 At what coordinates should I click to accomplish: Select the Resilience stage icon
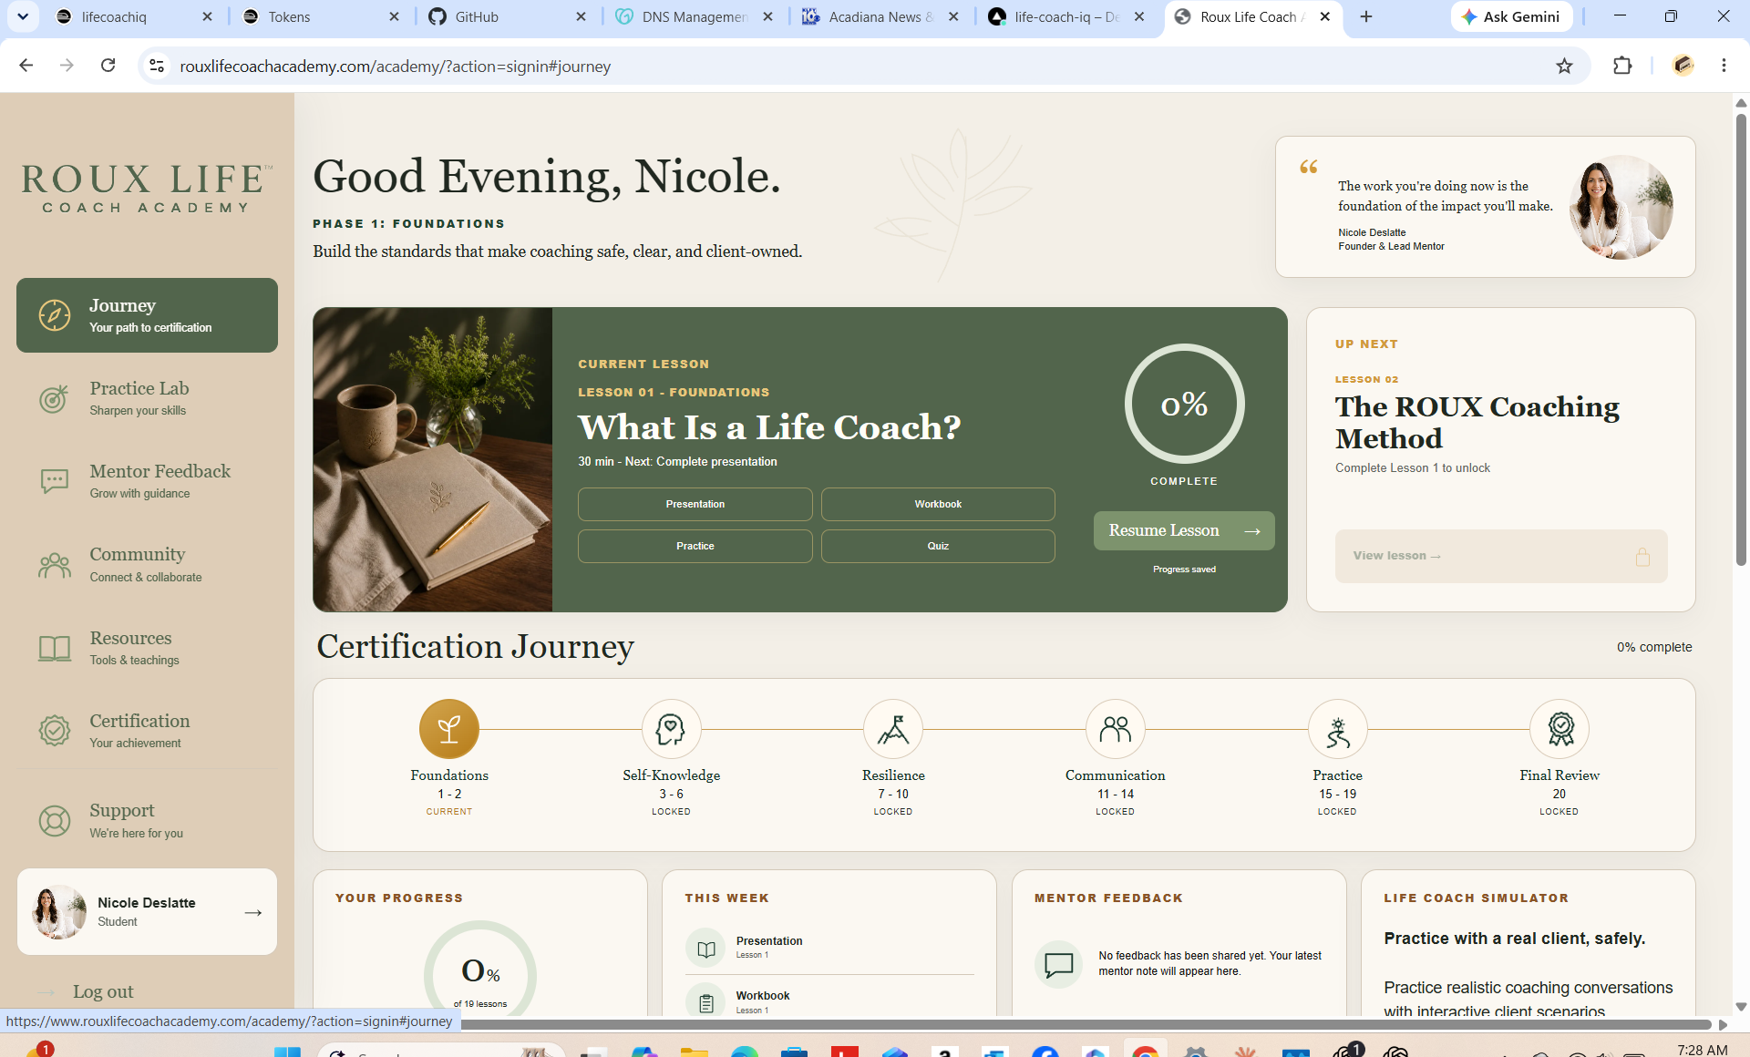coord(893,729)
